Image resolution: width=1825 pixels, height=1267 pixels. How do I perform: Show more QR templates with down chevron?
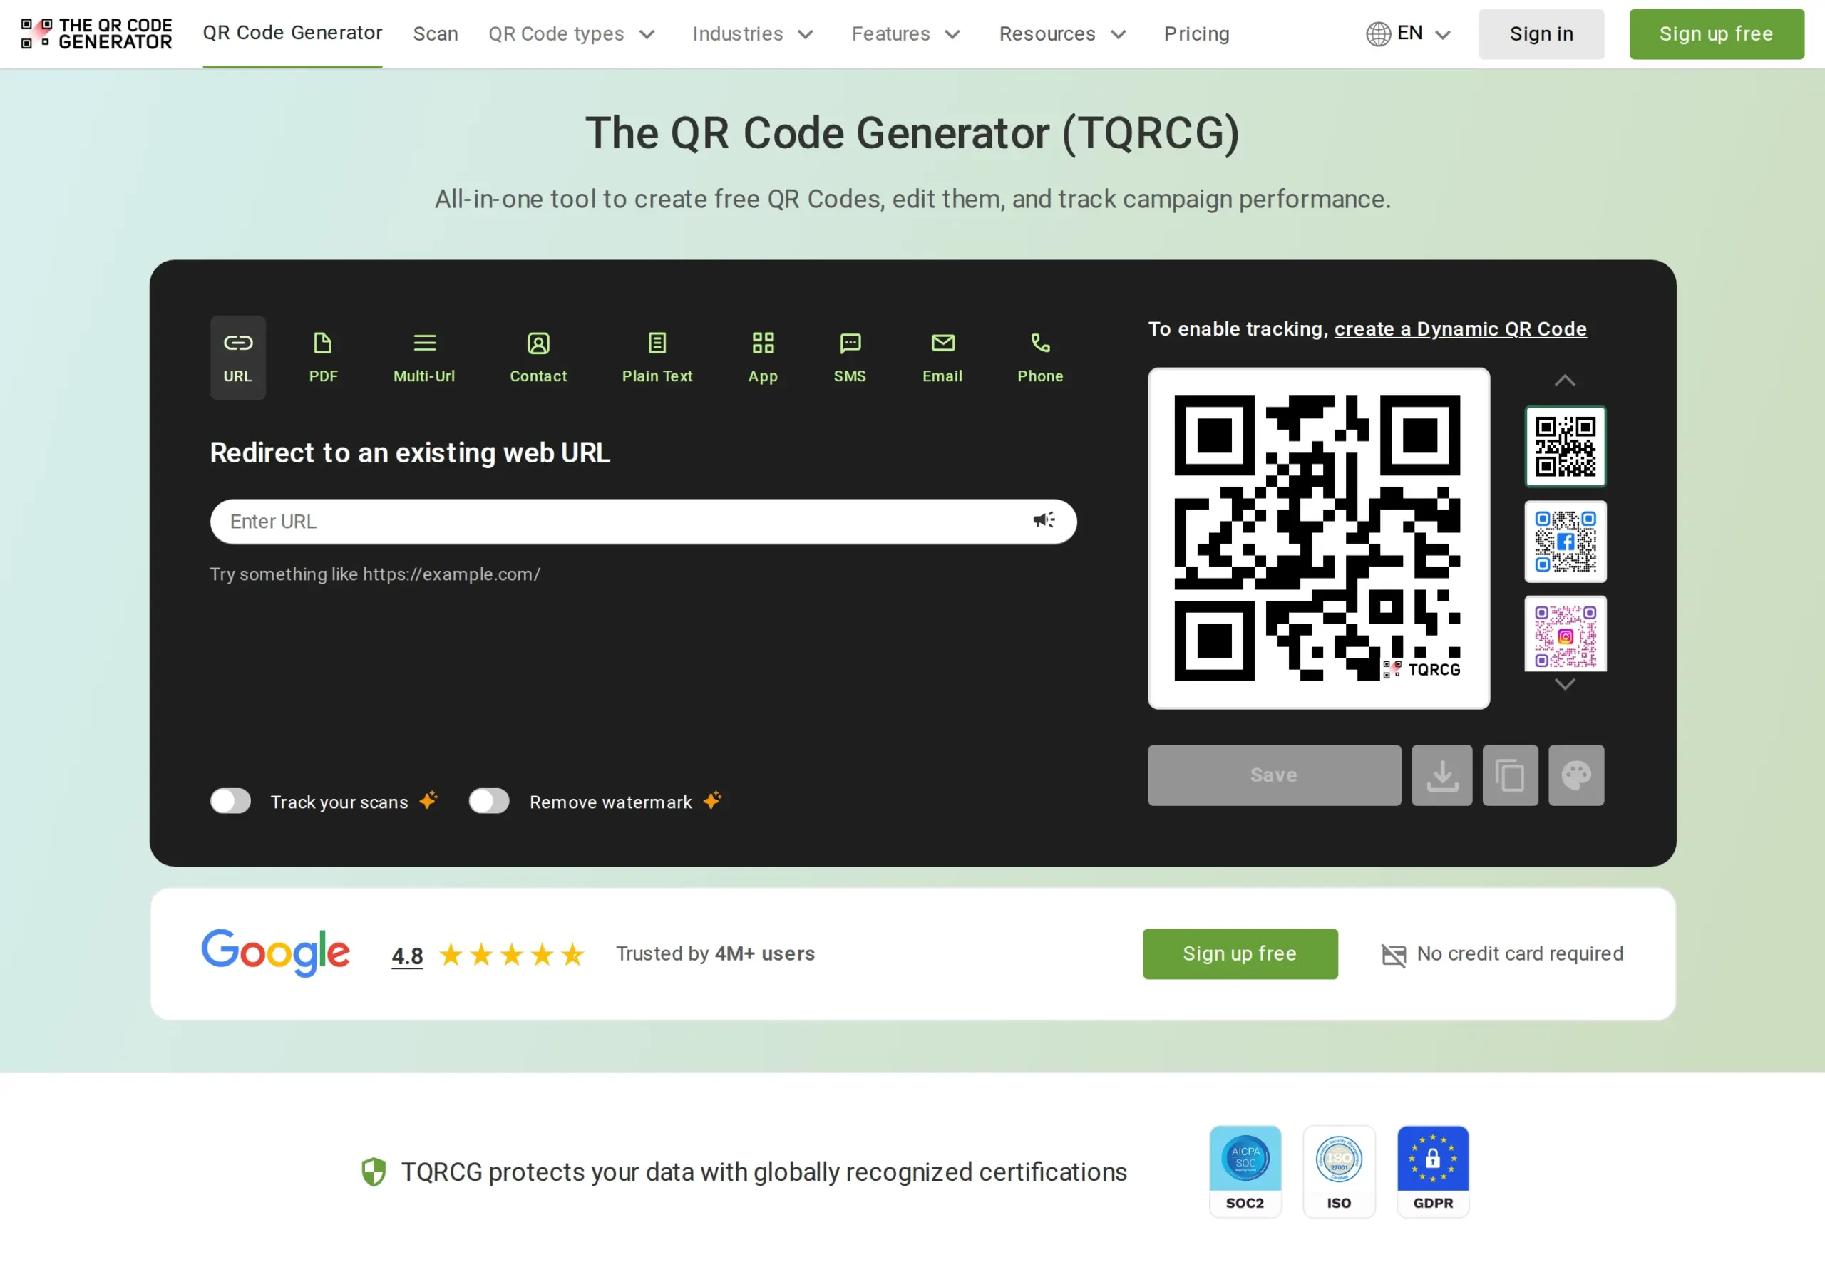[1565, 684]
